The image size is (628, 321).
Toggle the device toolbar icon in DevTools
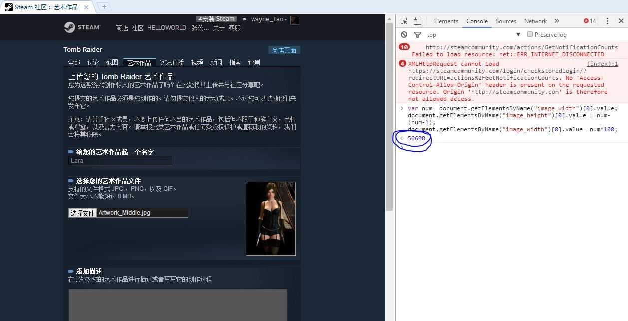tap(417, 21)
